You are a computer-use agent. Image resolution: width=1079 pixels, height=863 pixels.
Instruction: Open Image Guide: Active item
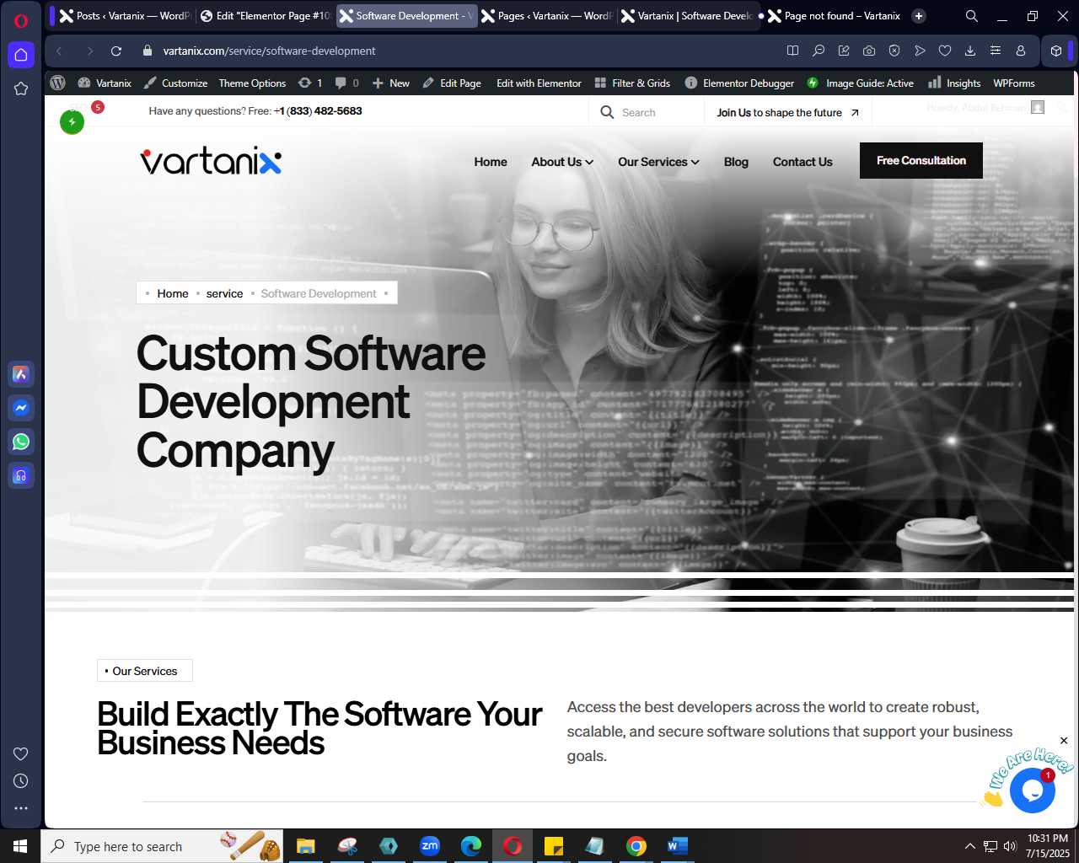pos(860,83)
